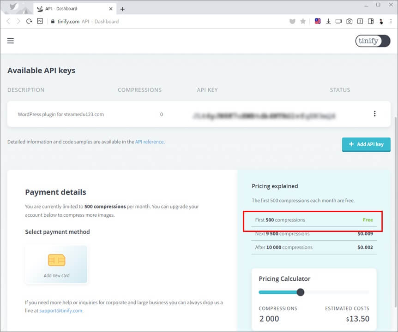
Task: Click the Pricing explained heading
Action: pos(275,186)
